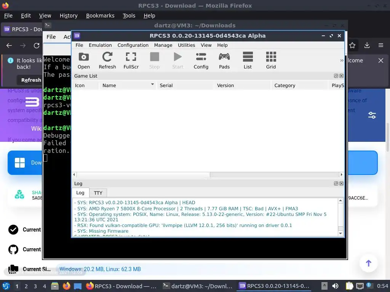Switch to the TTY tab

[98, 193]
